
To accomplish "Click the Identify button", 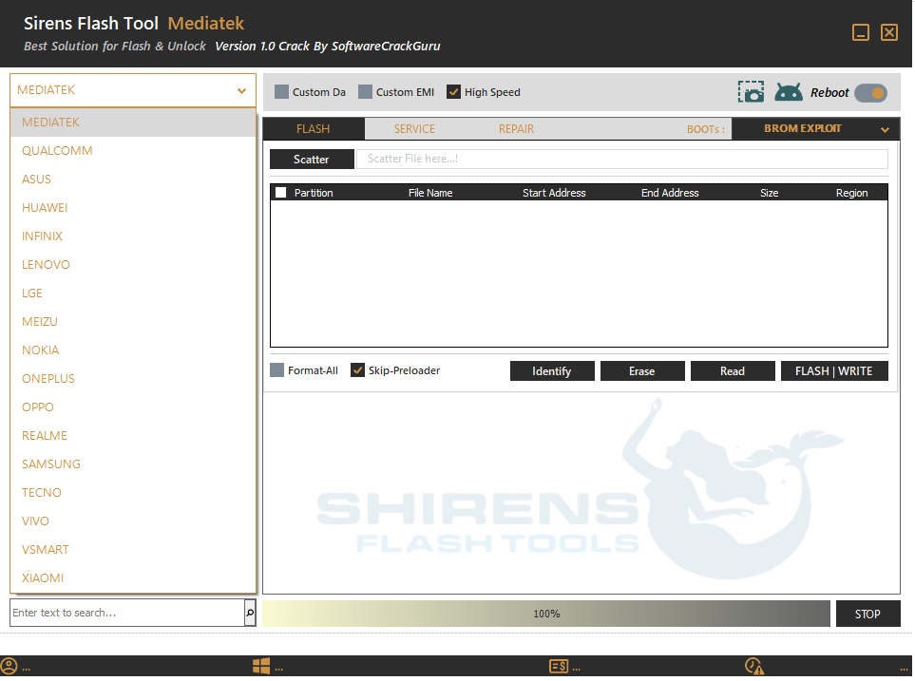I will [x=551, y=371].
